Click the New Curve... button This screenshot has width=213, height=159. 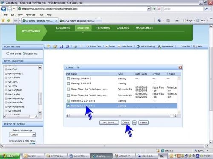(109, 123)
